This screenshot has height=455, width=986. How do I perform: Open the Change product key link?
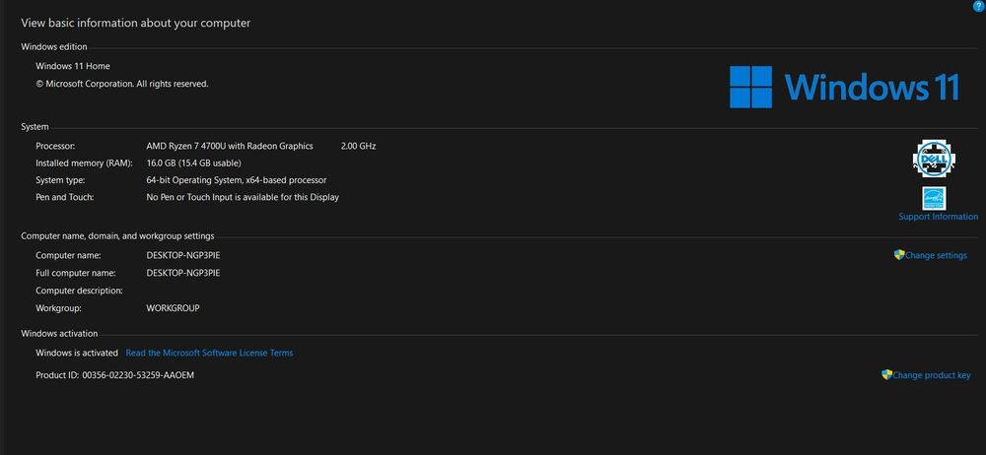(932, 375)
